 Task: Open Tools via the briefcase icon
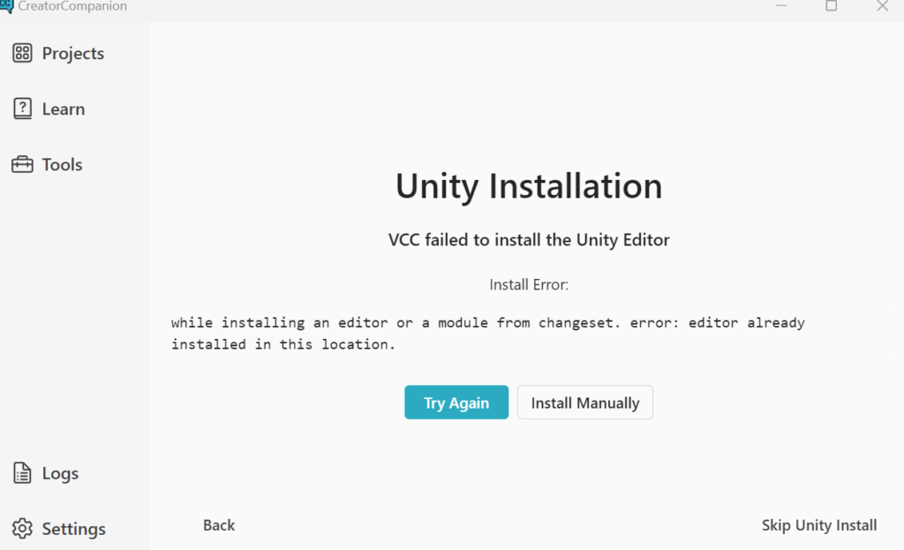(22, 164)
